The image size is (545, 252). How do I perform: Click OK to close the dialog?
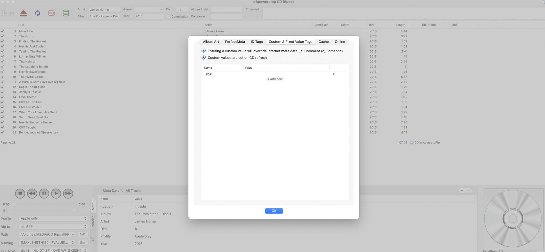274,211
